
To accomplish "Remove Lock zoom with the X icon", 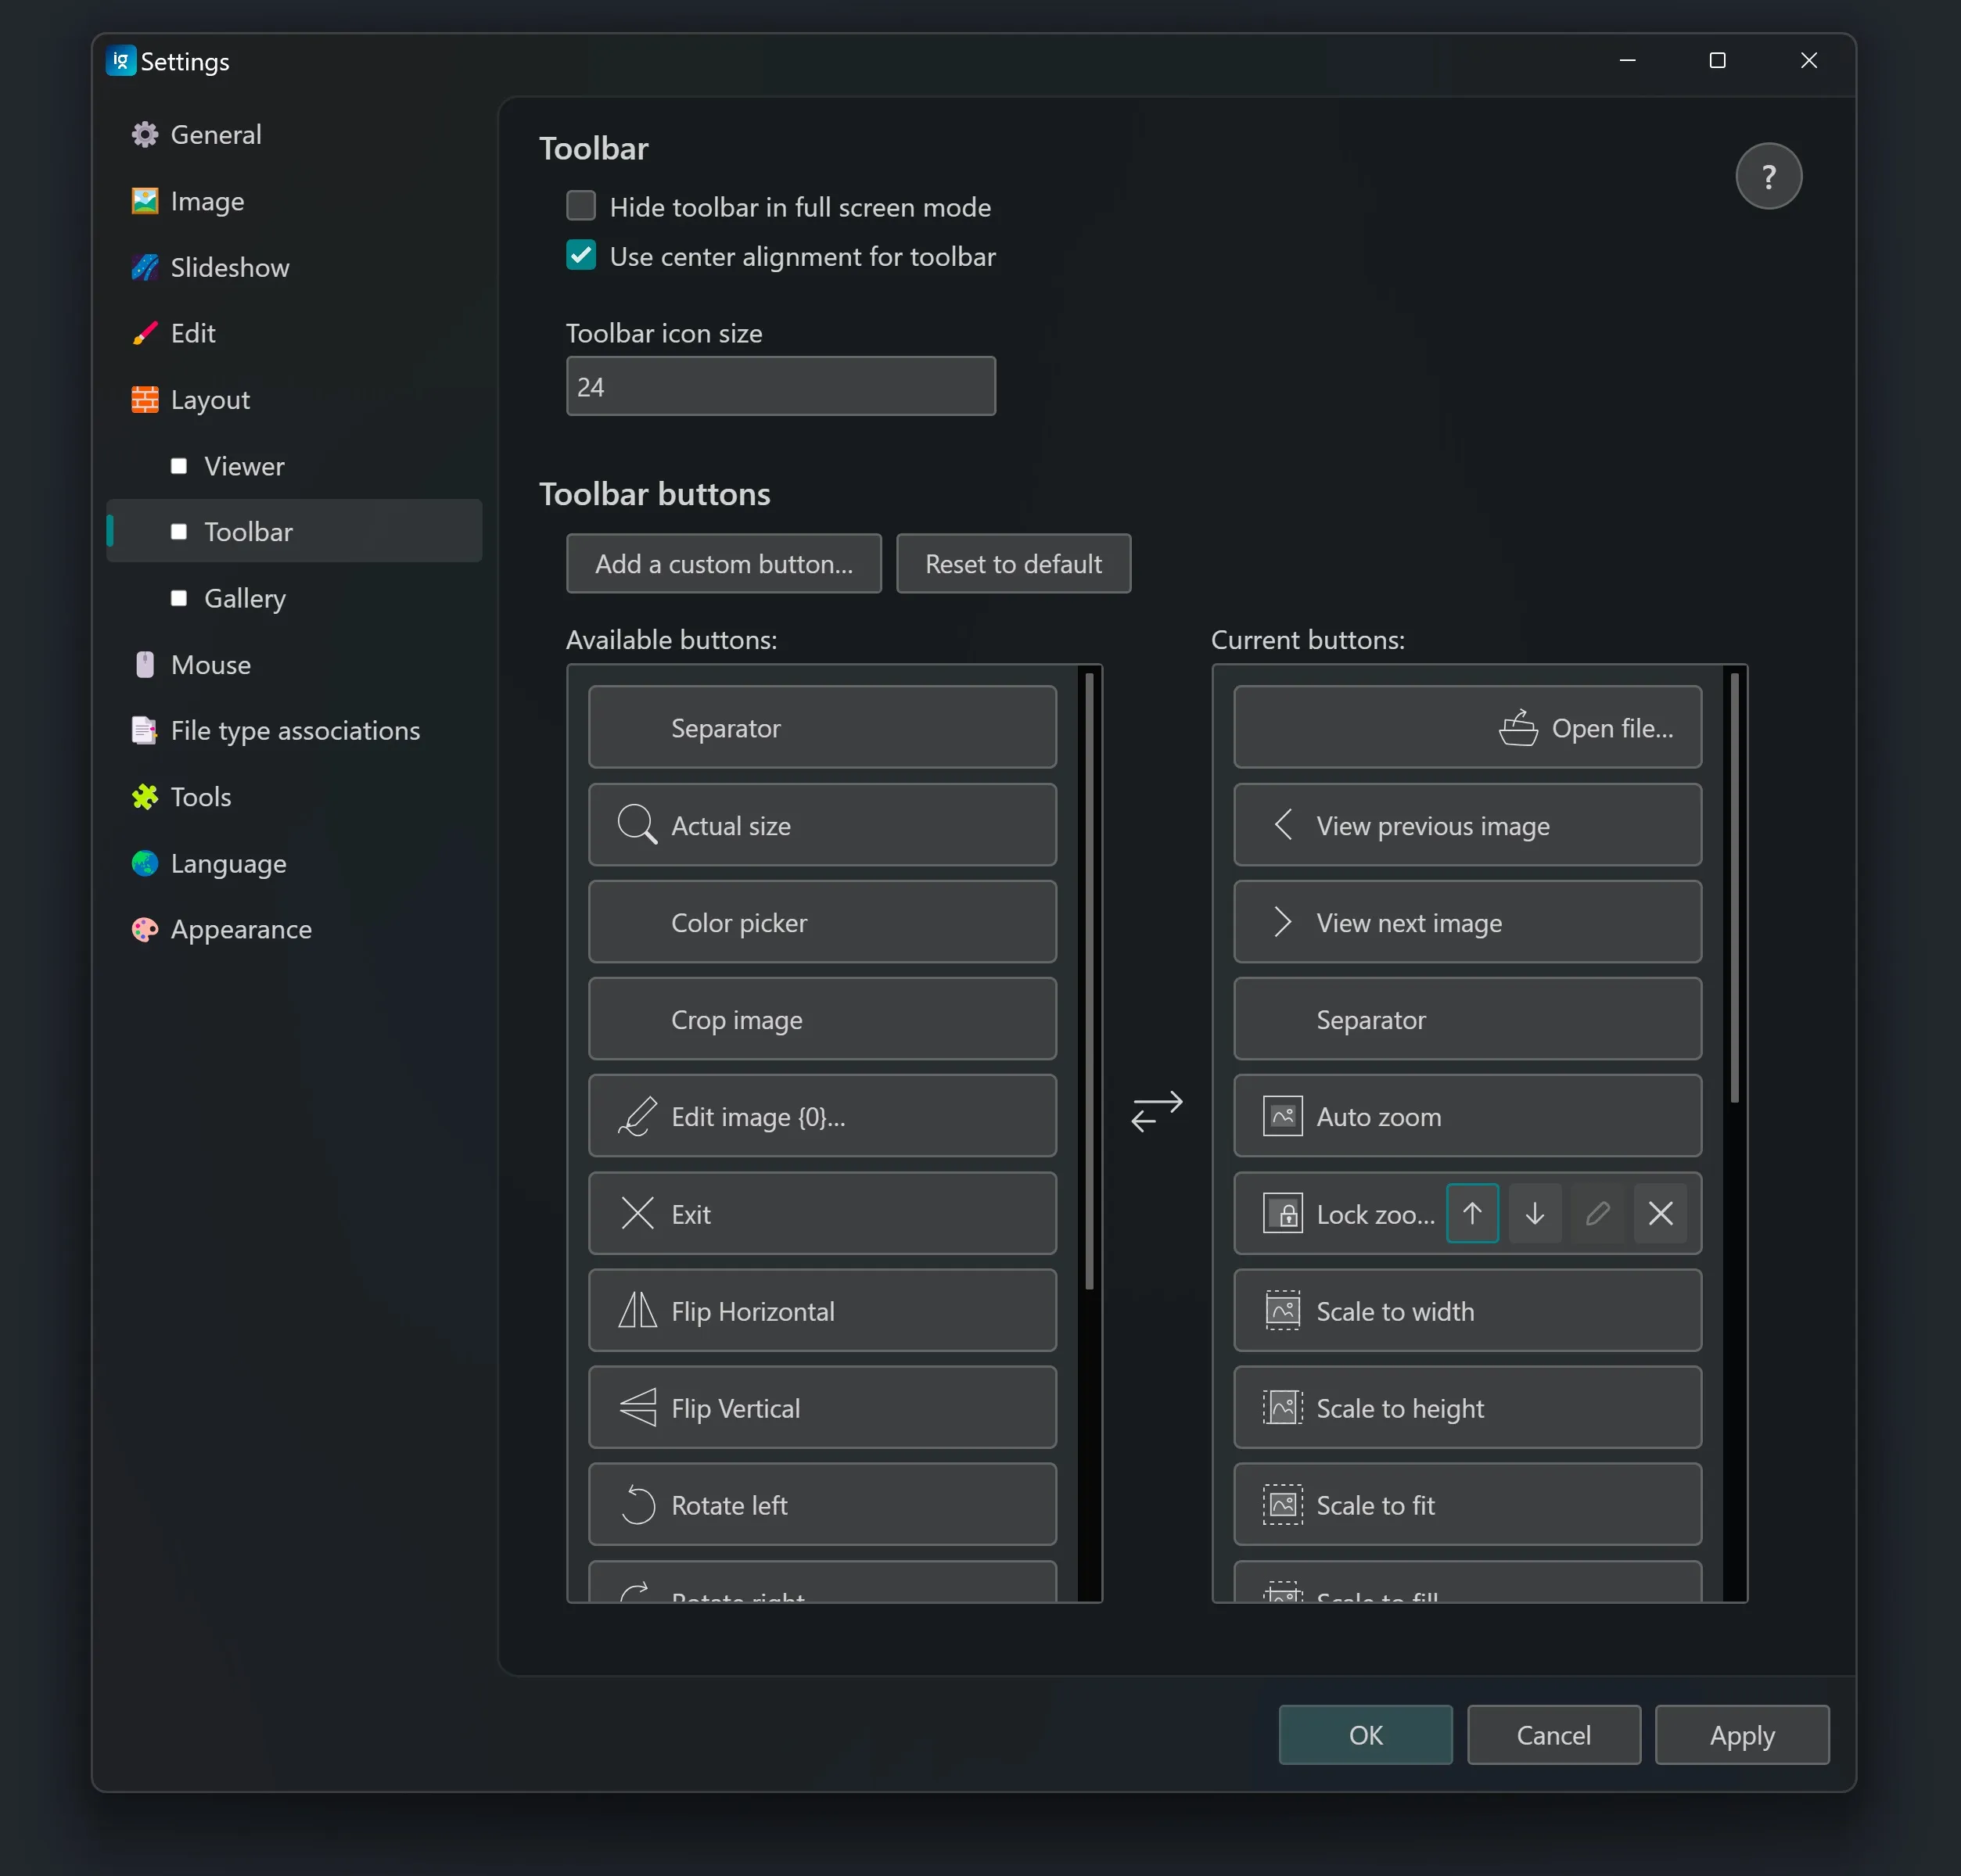I will coord(1660,1214).
